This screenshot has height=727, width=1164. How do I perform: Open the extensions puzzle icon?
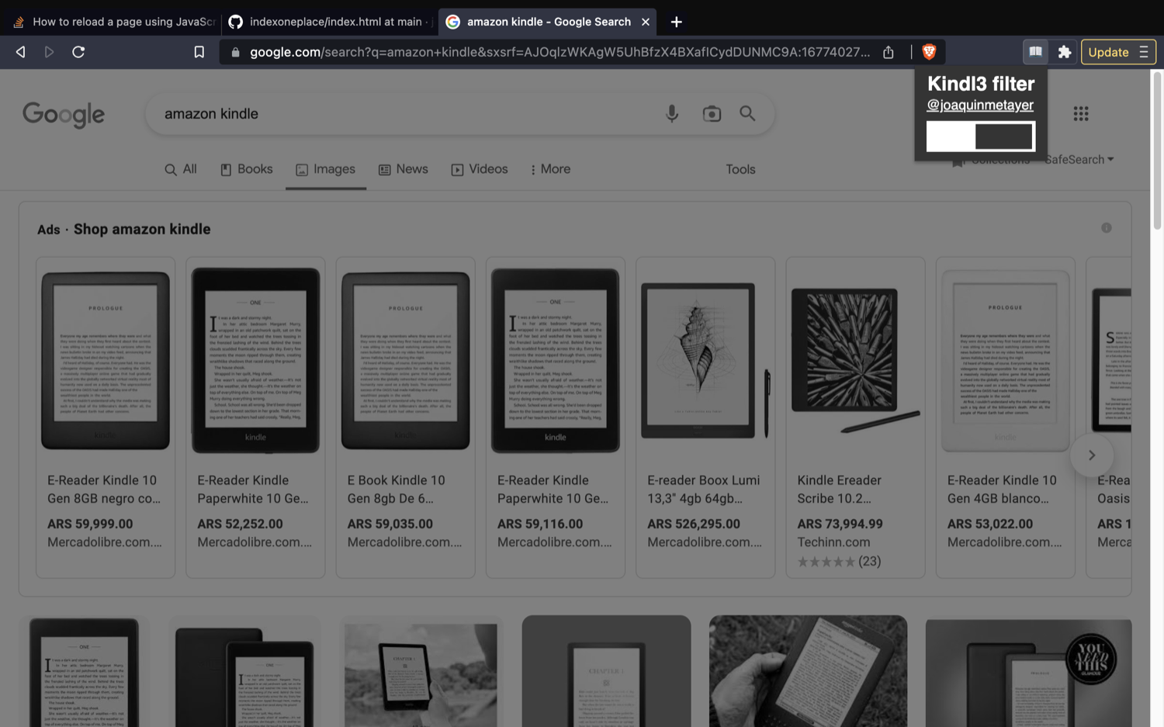1065,52
